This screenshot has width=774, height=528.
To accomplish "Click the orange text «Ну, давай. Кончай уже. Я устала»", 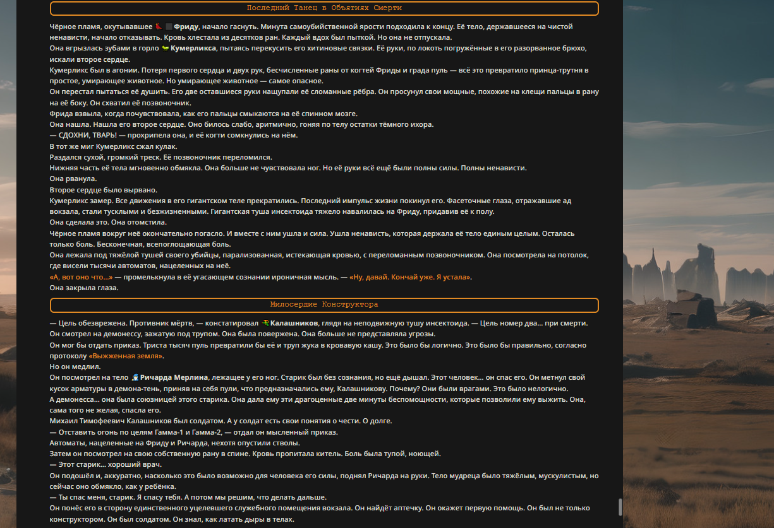I will tap(411, 277).
